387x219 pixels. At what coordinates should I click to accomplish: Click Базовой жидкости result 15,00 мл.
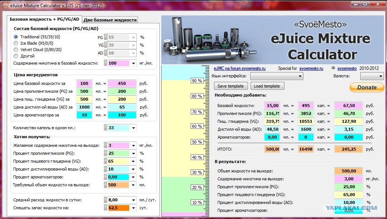[x=272, y=106]
